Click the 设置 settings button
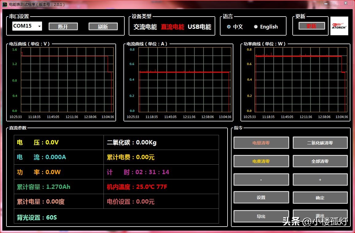 pos(261,197)
